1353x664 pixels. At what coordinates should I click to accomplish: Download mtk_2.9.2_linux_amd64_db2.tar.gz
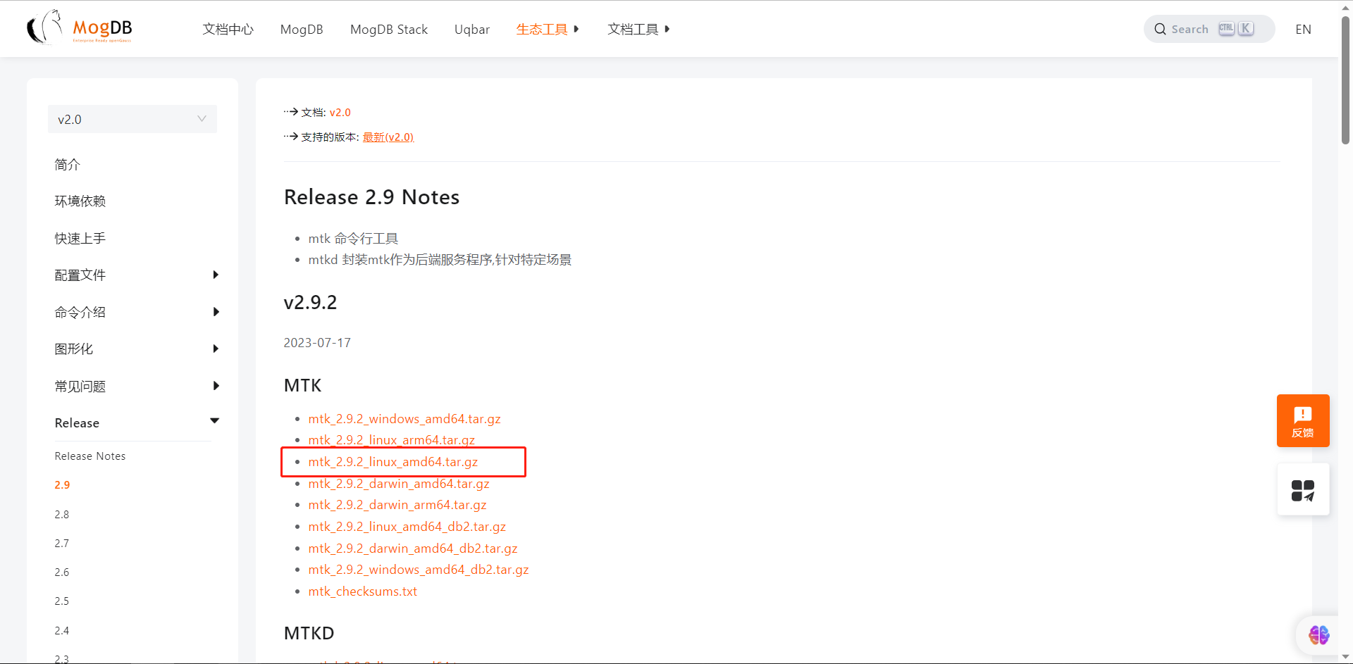(407, 526)
